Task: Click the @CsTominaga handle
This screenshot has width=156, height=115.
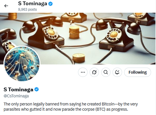Action: 16,96
